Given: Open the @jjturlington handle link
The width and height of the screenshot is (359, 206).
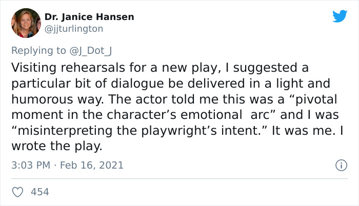Looking at the screenshot, I should click(x=74, y=29).
